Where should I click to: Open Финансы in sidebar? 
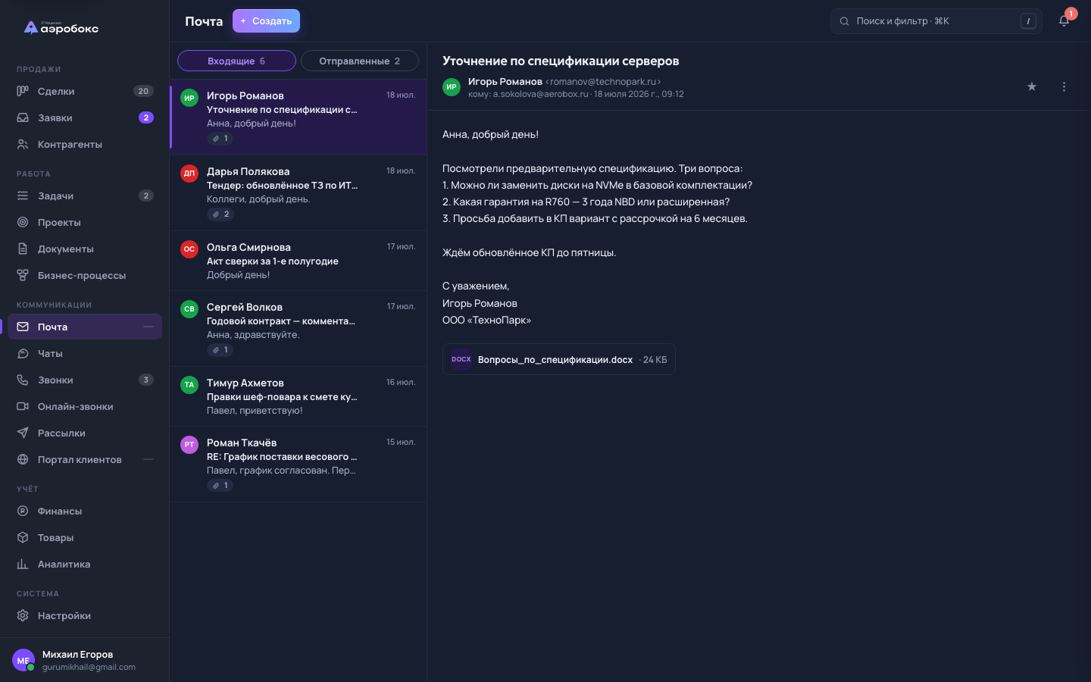[x=85, y=511]
